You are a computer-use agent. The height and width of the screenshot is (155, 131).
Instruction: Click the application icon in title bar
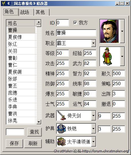tap(4, 3)
